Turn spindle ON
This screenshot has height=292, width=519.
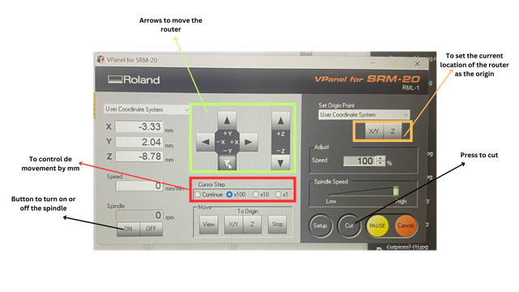(128, 229)
